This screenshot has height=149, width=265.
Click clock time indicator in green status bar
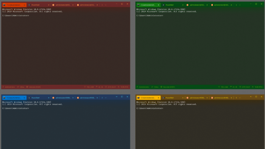pyautogui.click(x=257, y=87)
